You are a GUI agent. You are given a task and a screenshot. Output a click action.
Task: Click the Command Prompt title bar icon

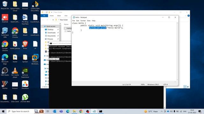pyautogui.click(x=51, y=43)
